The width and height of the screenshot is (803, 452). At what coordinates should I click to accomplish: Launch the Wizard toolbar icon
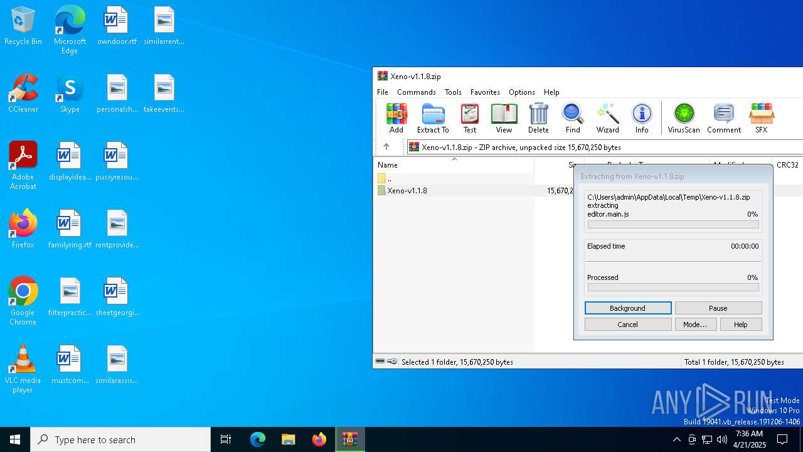coord(607,119)
